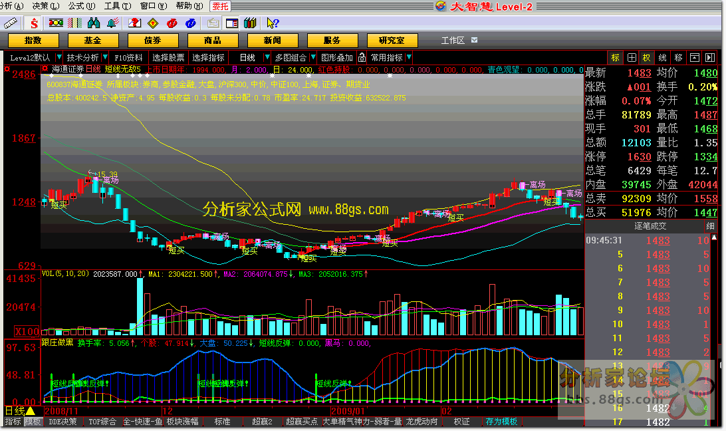
Task: Click the red circular logo toolbar icon
Action: point(172,23)
